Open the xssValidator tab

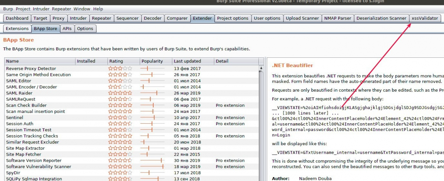click(425, 18)
